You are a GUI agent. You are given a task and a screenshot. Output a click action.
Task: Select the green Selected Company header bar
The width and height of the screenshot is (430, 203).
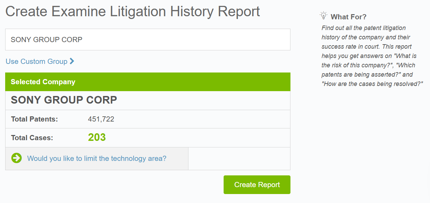pos(147,82)
